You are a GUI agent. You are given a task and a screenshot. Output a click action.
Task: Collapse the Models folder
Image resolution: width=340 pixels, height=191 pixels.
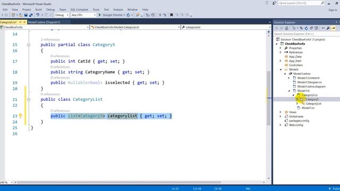pos(280,70)
